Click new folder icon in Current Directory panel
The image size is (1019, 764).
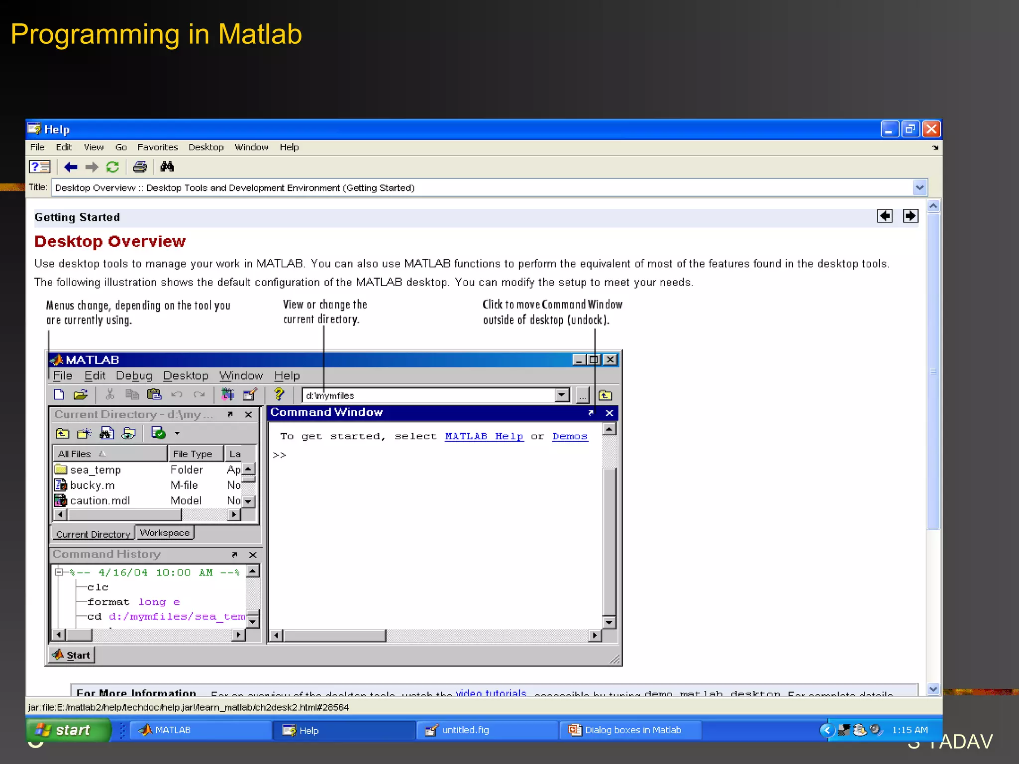pyautogui.click(x=84, y=434)
